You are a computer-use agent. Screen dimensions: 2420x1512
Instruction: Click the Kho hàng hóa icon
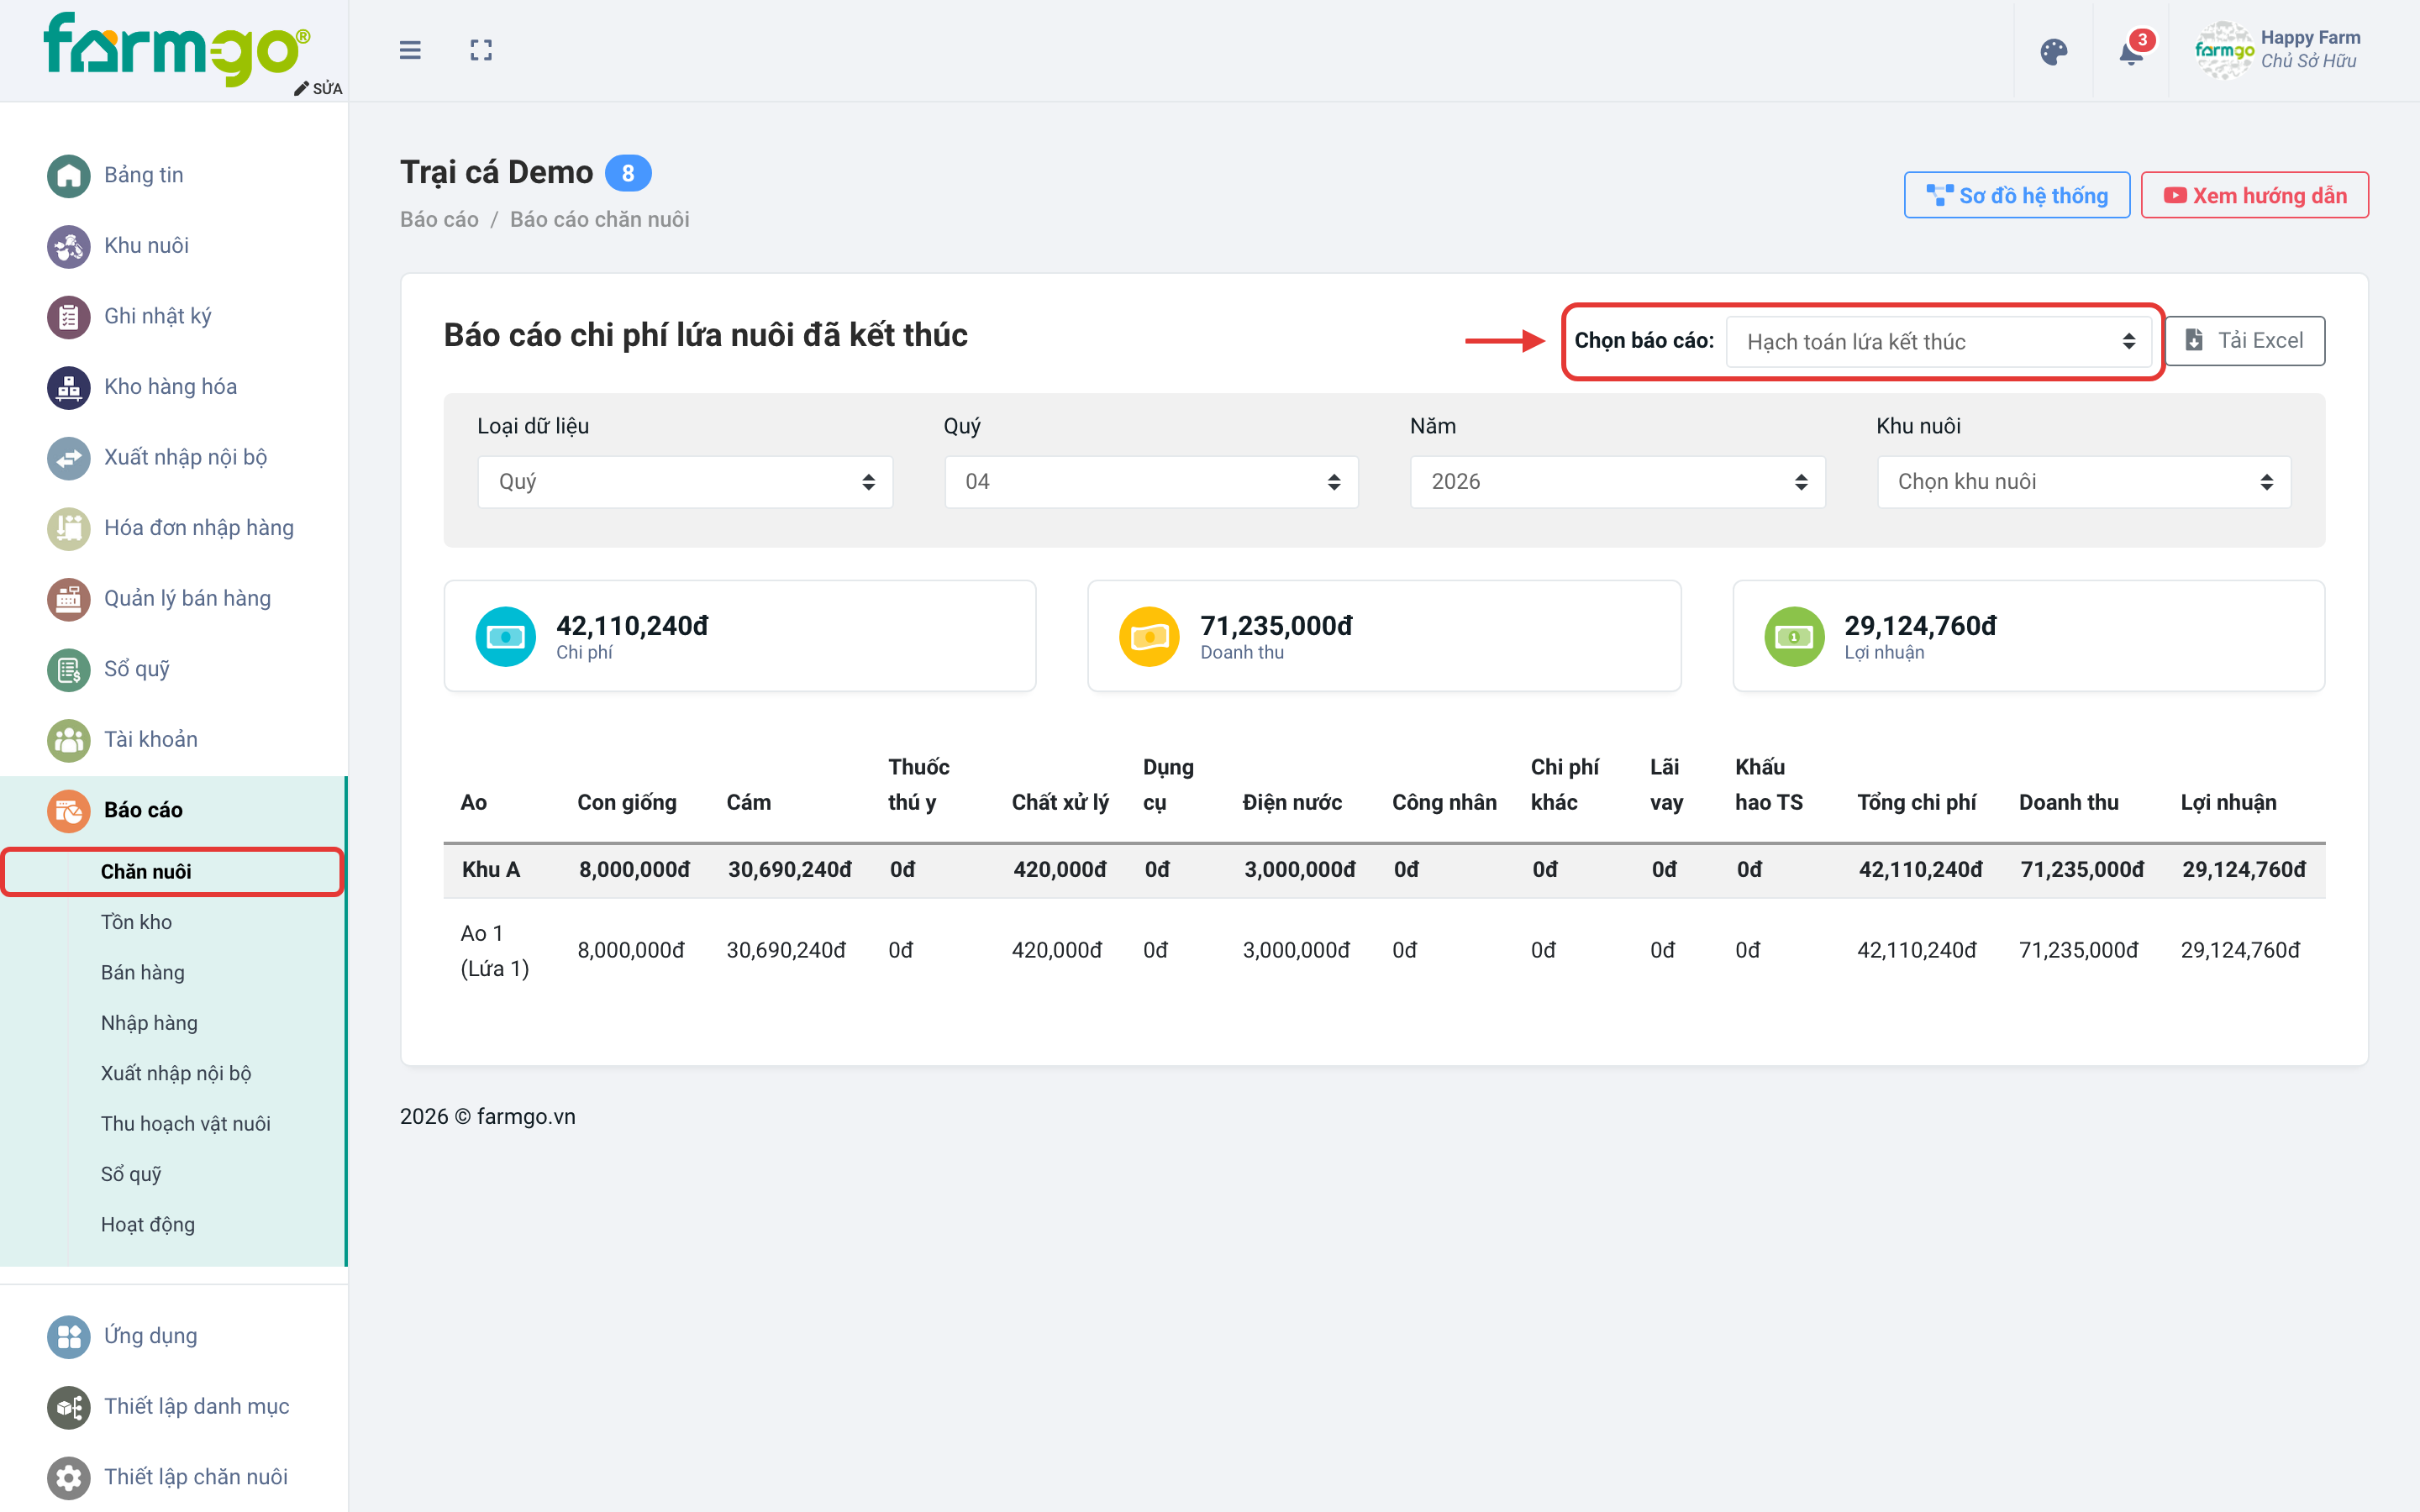[x=69, y=387]
